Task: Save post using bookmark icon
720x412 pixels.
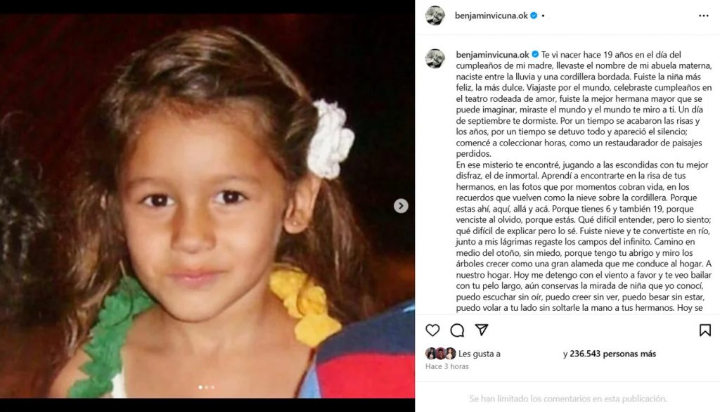Action: (705, 330)
